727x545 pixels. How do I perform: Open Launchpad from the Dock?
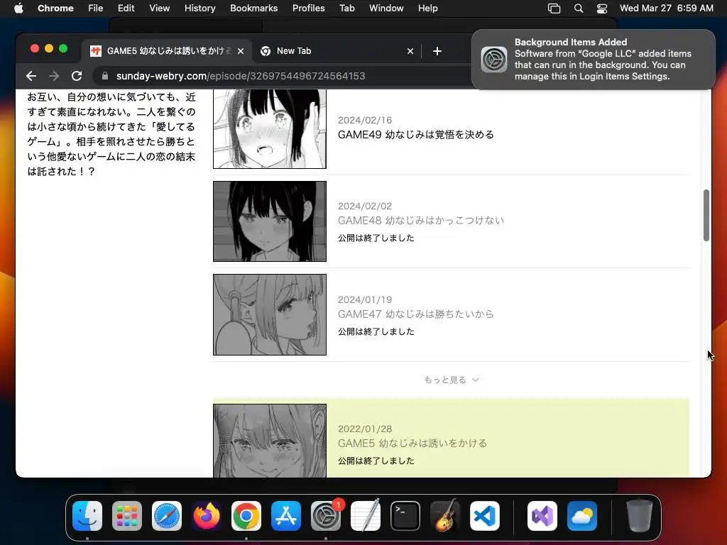tap(126, 516)
